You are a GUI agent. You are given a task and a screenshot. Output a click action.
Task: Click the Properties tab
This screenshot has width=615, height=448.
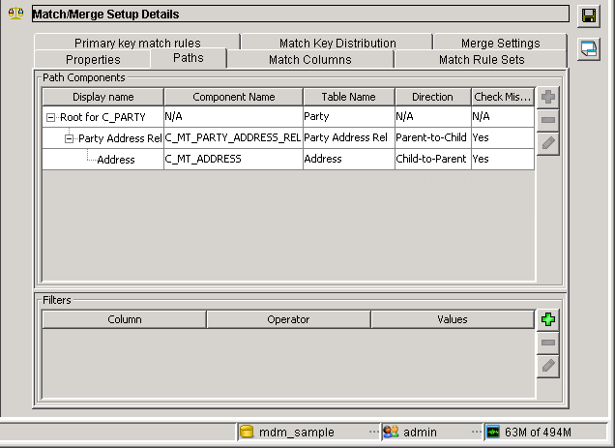[93, 60]
